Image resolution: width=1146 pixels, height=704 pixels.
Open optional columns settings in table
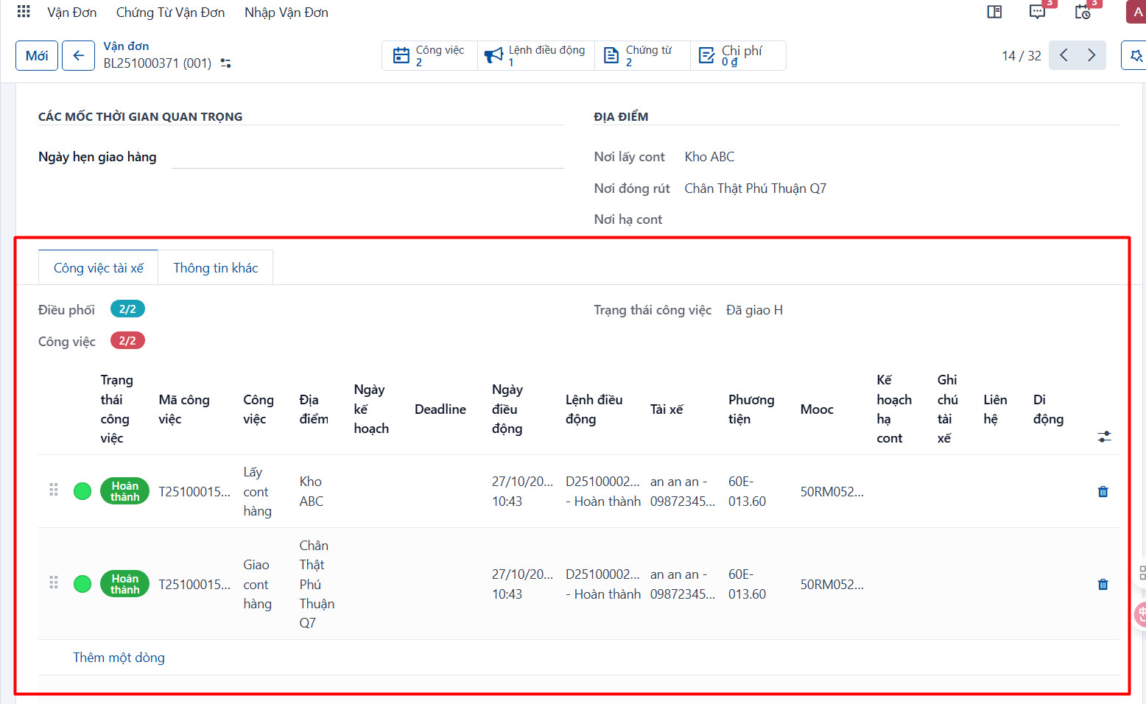[x=1104, y=437]
